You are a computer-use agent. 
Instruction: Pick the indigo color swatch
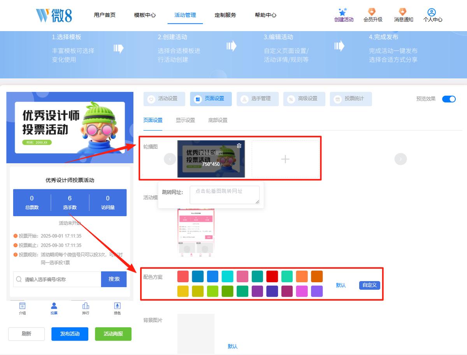(272, 291)
